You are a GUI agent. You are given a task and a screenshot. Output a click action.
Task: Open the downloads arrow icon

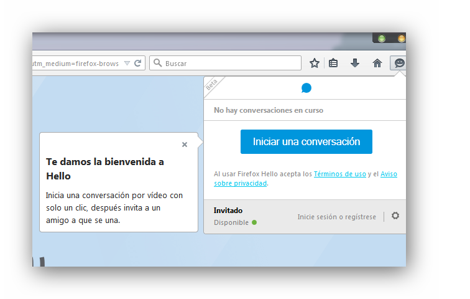click(355, 63)
